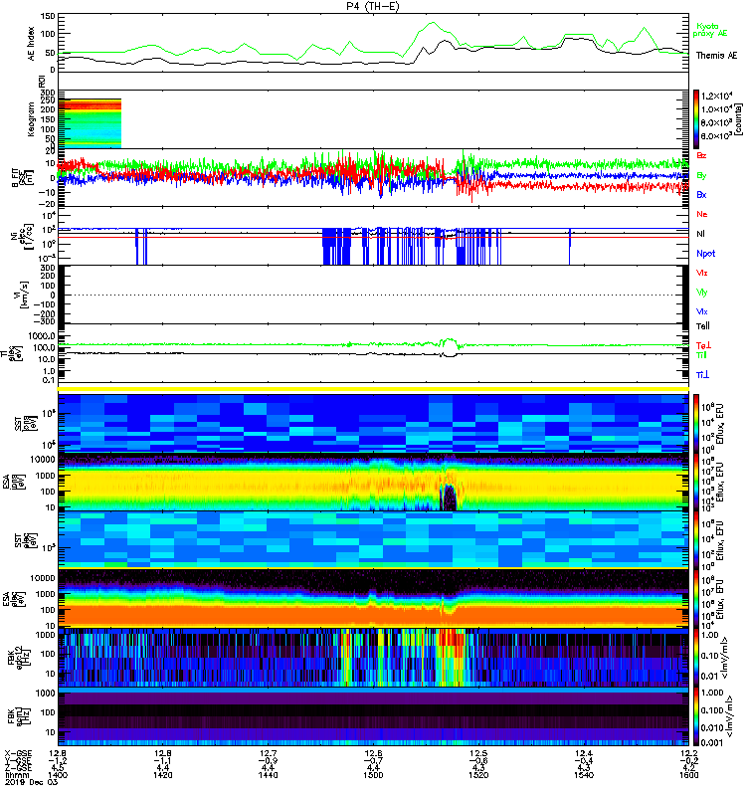Screen dimensions: 746x796
Task: Click the 1440 time tick label
Action: (268, 775)
